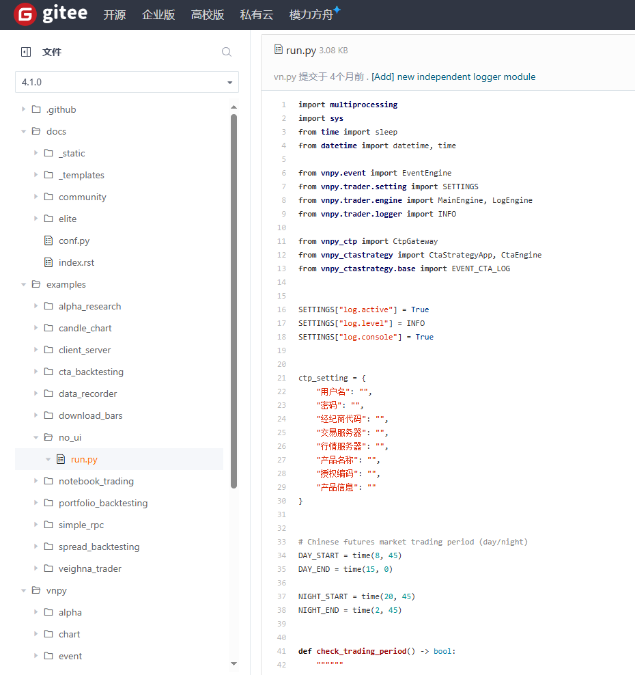Click the 'NIGHT_START' variable on line 37
Image resolution: width=635 pixels, height=675 pixels.
coord(323,596)
